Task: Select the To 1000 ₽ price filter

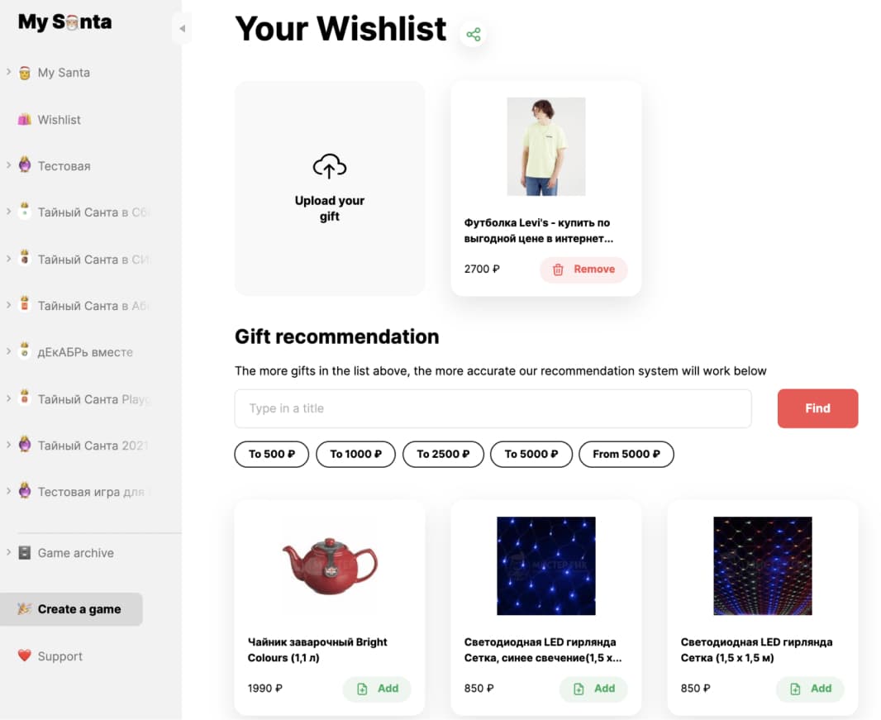Action: click(355, 454)
